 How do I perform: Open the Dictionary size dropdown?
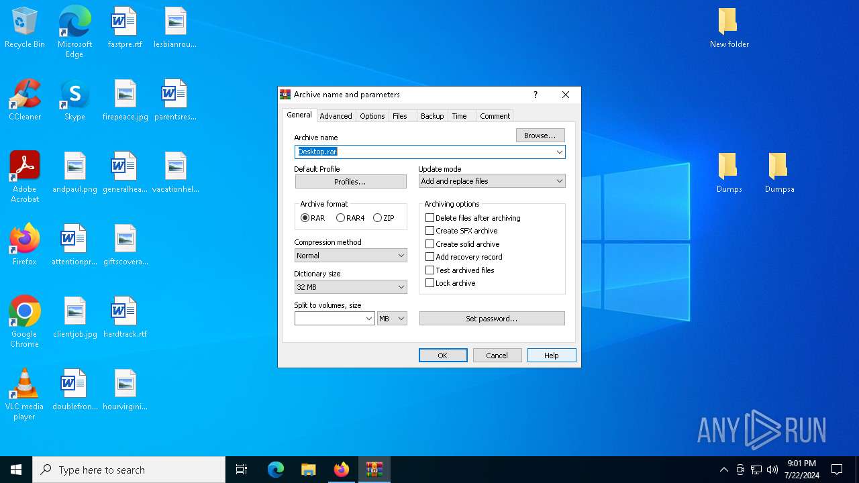(350, 287)
